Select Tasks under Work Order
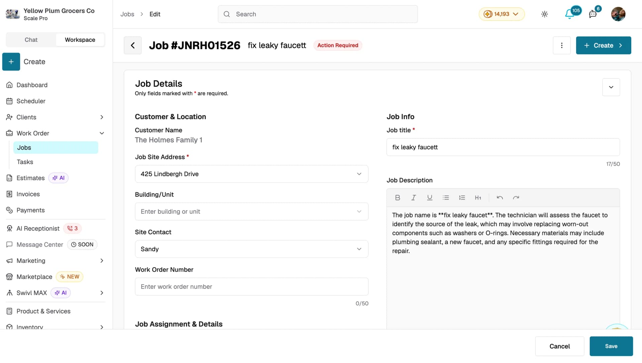The width and height of the screenshot is (642, 363). point(25,162)
